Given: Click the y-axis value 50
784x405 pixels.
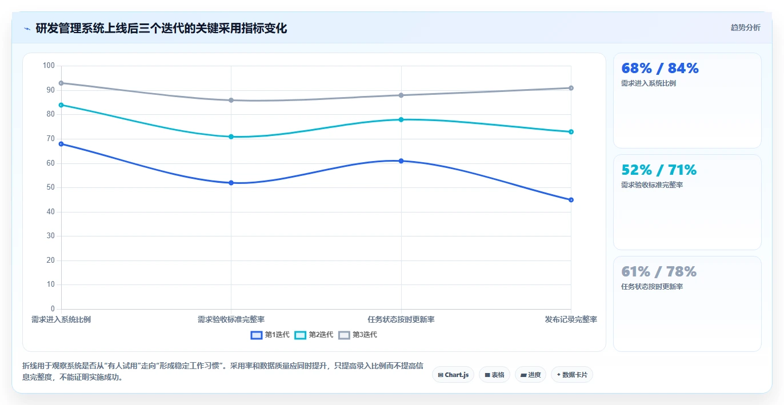Looking at the screenshot, I should tap(51, 187).
